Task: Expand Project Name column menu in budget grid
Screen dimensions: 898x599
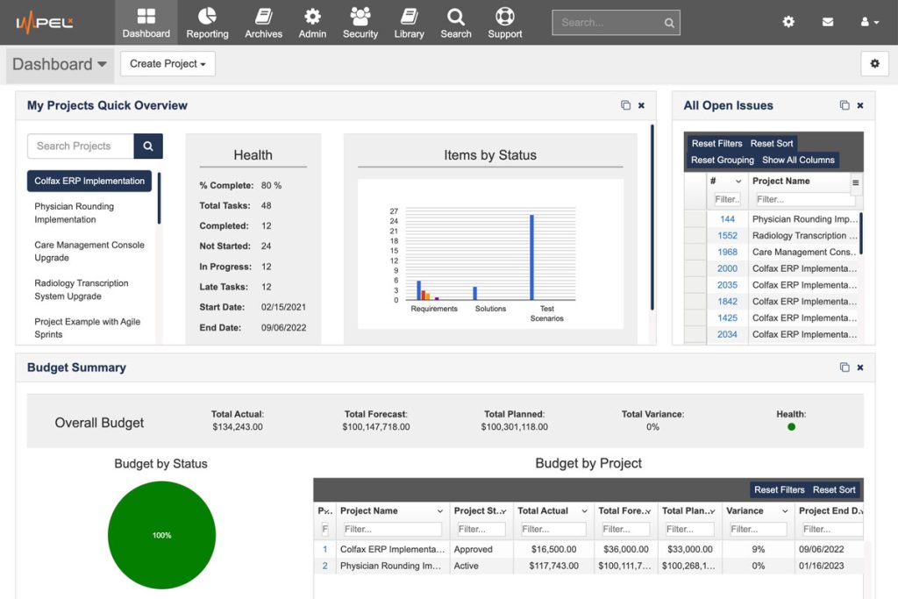Action: (439, 511)
